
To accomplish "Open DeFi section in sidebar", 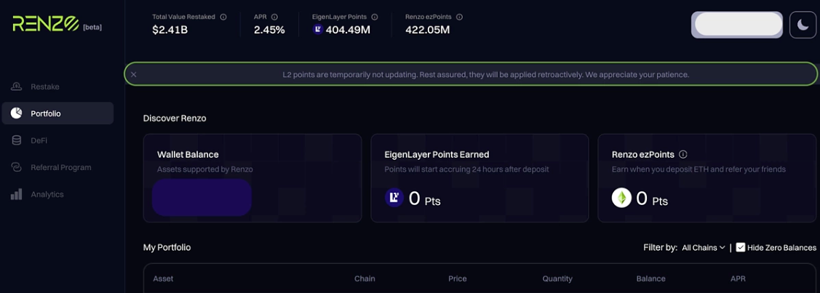I will (39, 140).
